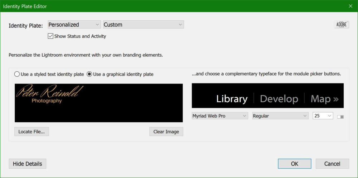Screen dimensions: 358x178
Task: Open the font size 25 dropdown
Action: pos(323,116)
